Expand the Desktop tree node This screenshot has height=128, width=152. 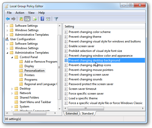[x=12, y=89]
